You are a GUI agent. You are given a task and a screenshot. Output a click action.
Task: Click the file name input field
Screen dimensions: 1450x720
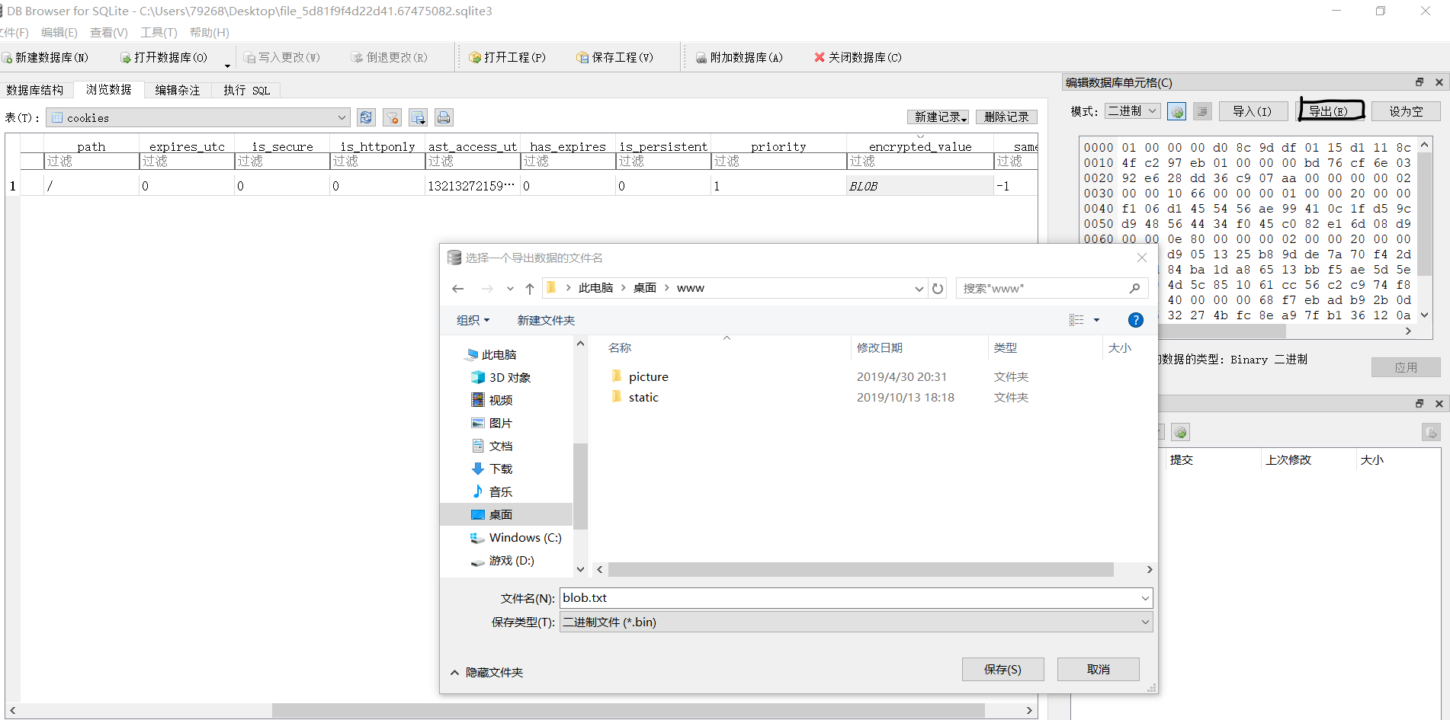click(x=850, y=598)
